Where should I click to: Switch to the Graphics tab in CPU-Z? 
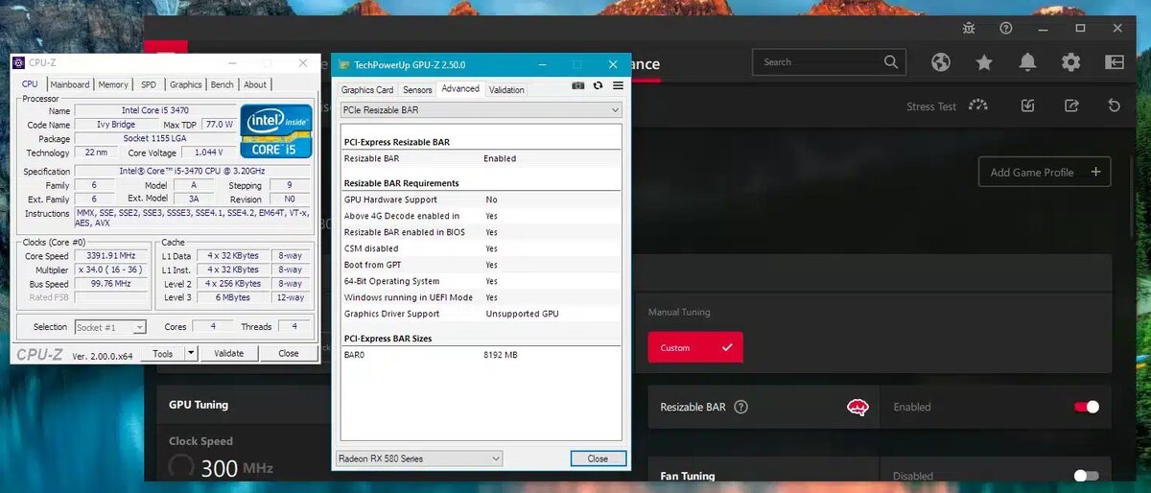(x=186, y=84)
